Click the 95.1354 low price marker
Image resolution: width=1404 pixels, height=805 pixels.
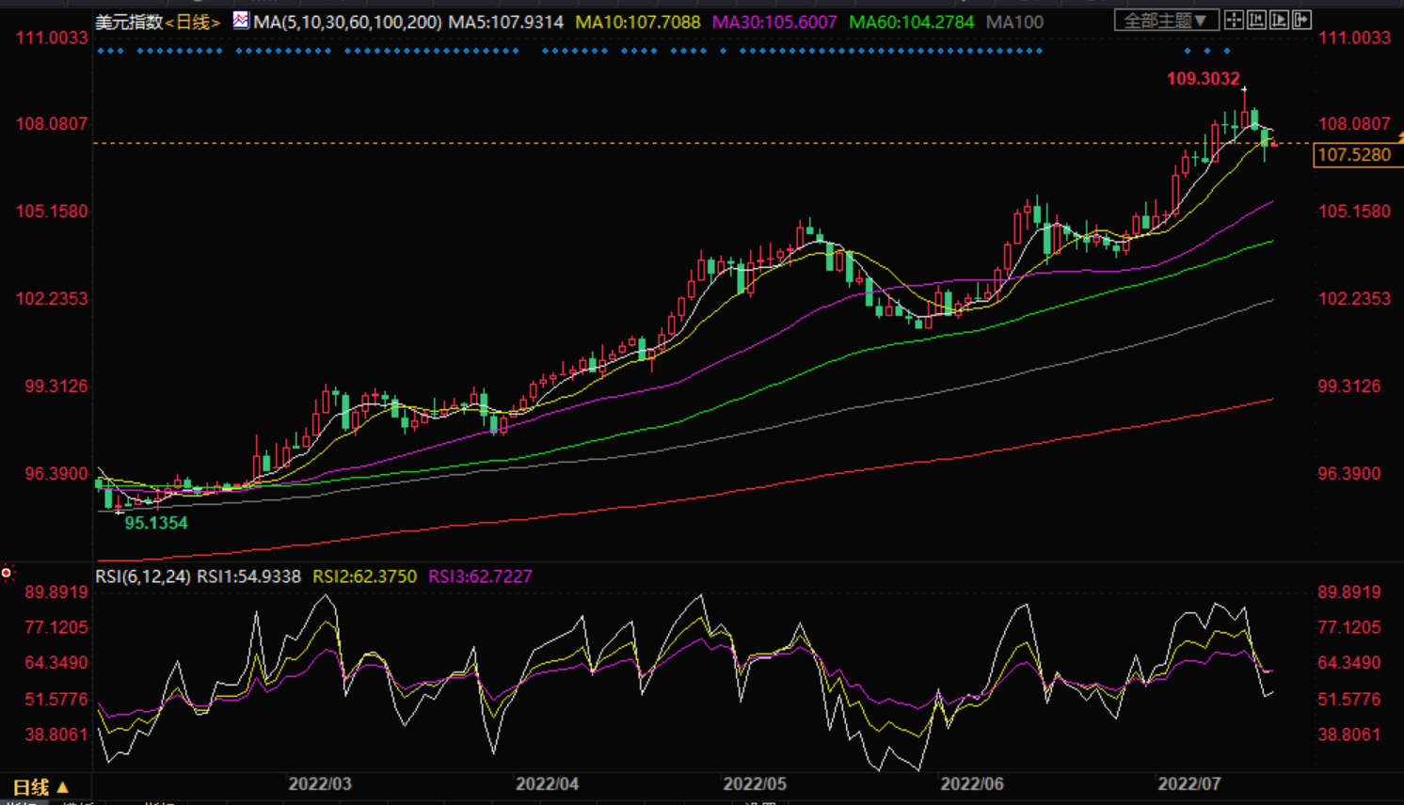[x=156, y=523]
